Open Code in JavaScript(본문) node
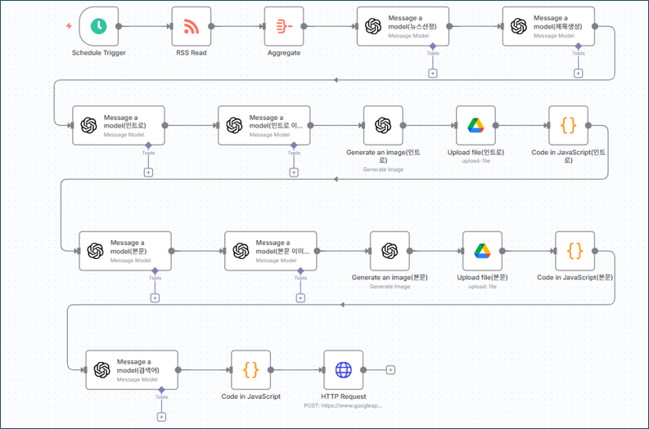649x429 pixels. 575,251
